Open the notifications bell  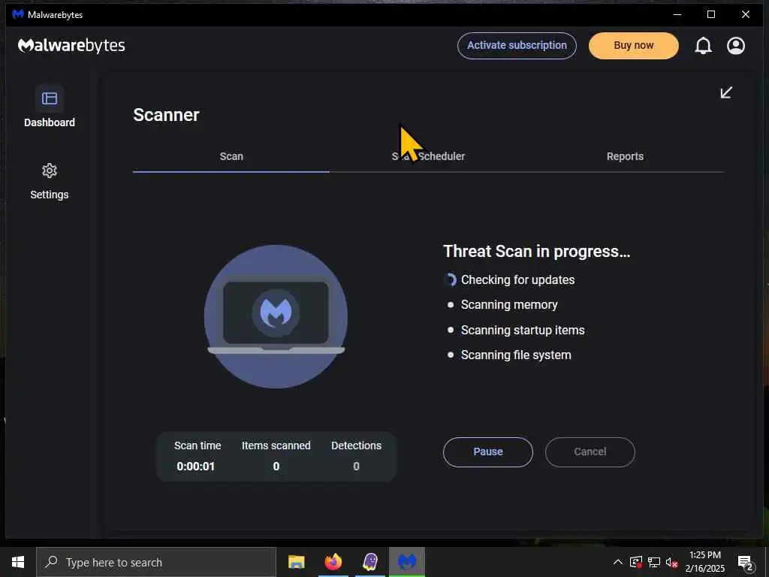(703, 46)
